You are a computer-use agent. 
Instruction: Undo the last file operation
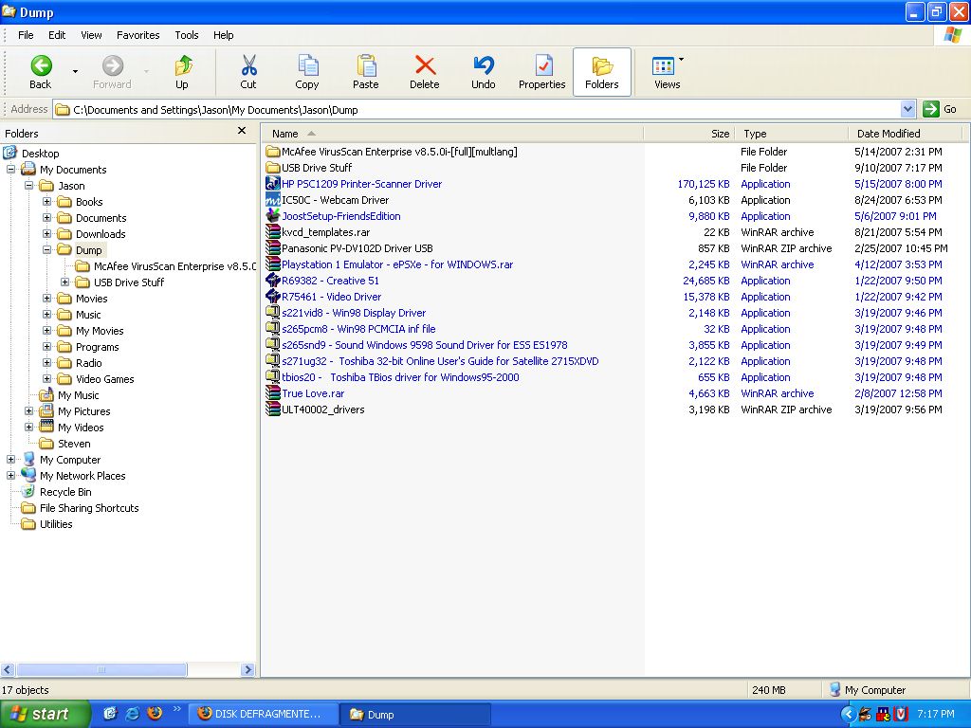483,72
